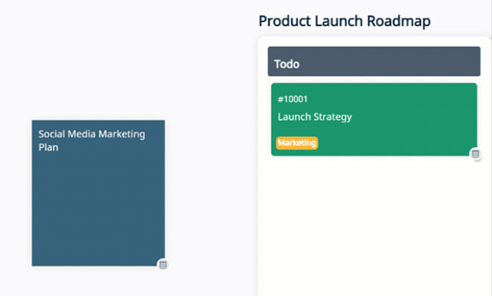This screenshot has height=296, width=492.
Task: Open the note icon on Social Media card
Action: point(163,264)
